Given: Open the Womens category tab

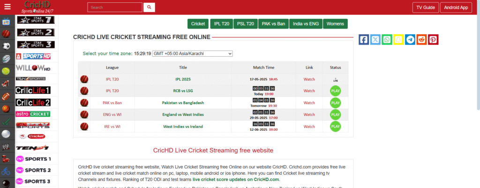Looking at the screenshot, I should (x=335, y=24).
